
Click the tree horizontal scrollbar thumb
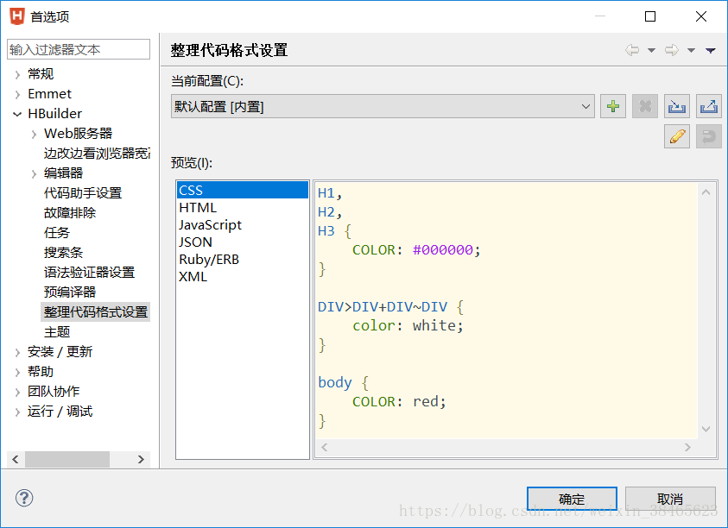(x=67, y=459)
